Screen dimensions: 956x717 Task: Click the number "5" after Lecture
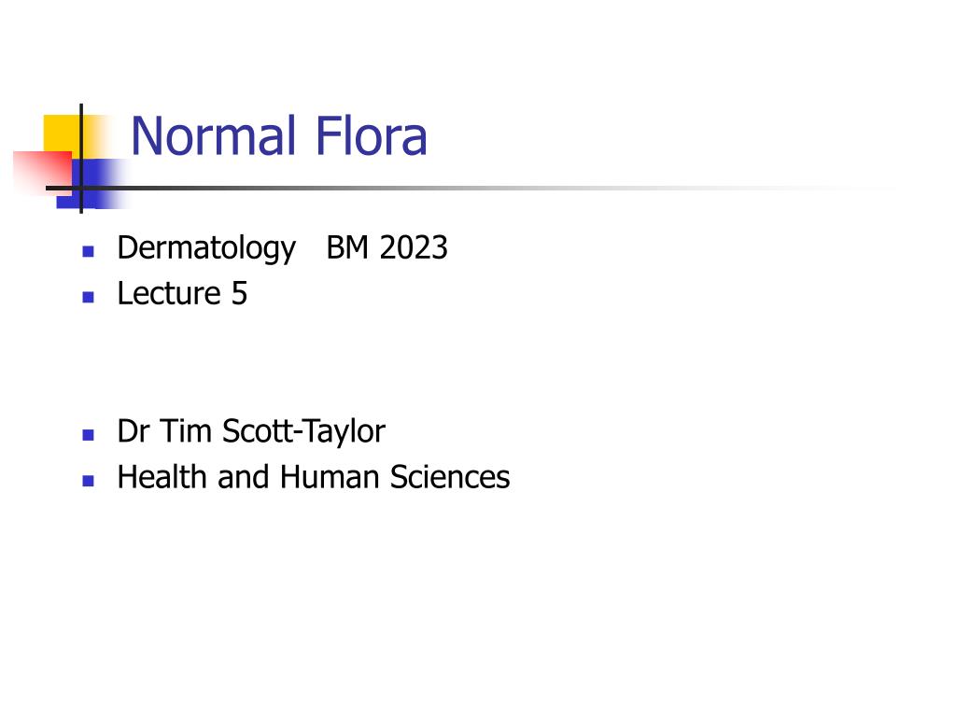240,294
